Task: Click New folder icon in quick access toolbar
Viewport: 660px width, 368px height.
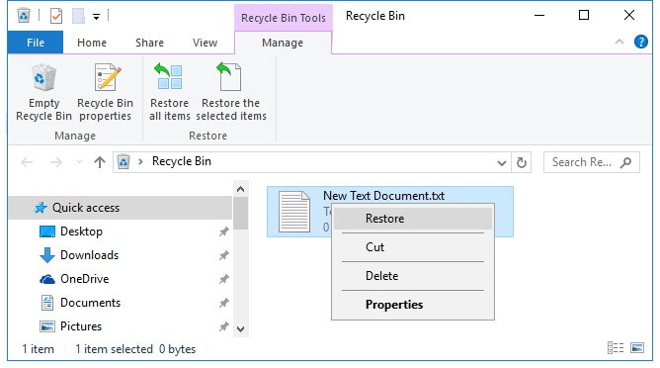Action: click(x=78, y=17)
